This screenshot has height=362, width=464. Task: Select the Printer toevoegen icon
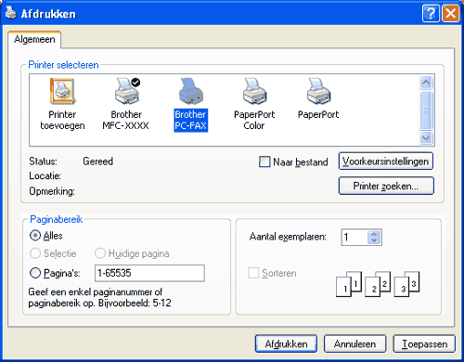(x=62, y=92)
